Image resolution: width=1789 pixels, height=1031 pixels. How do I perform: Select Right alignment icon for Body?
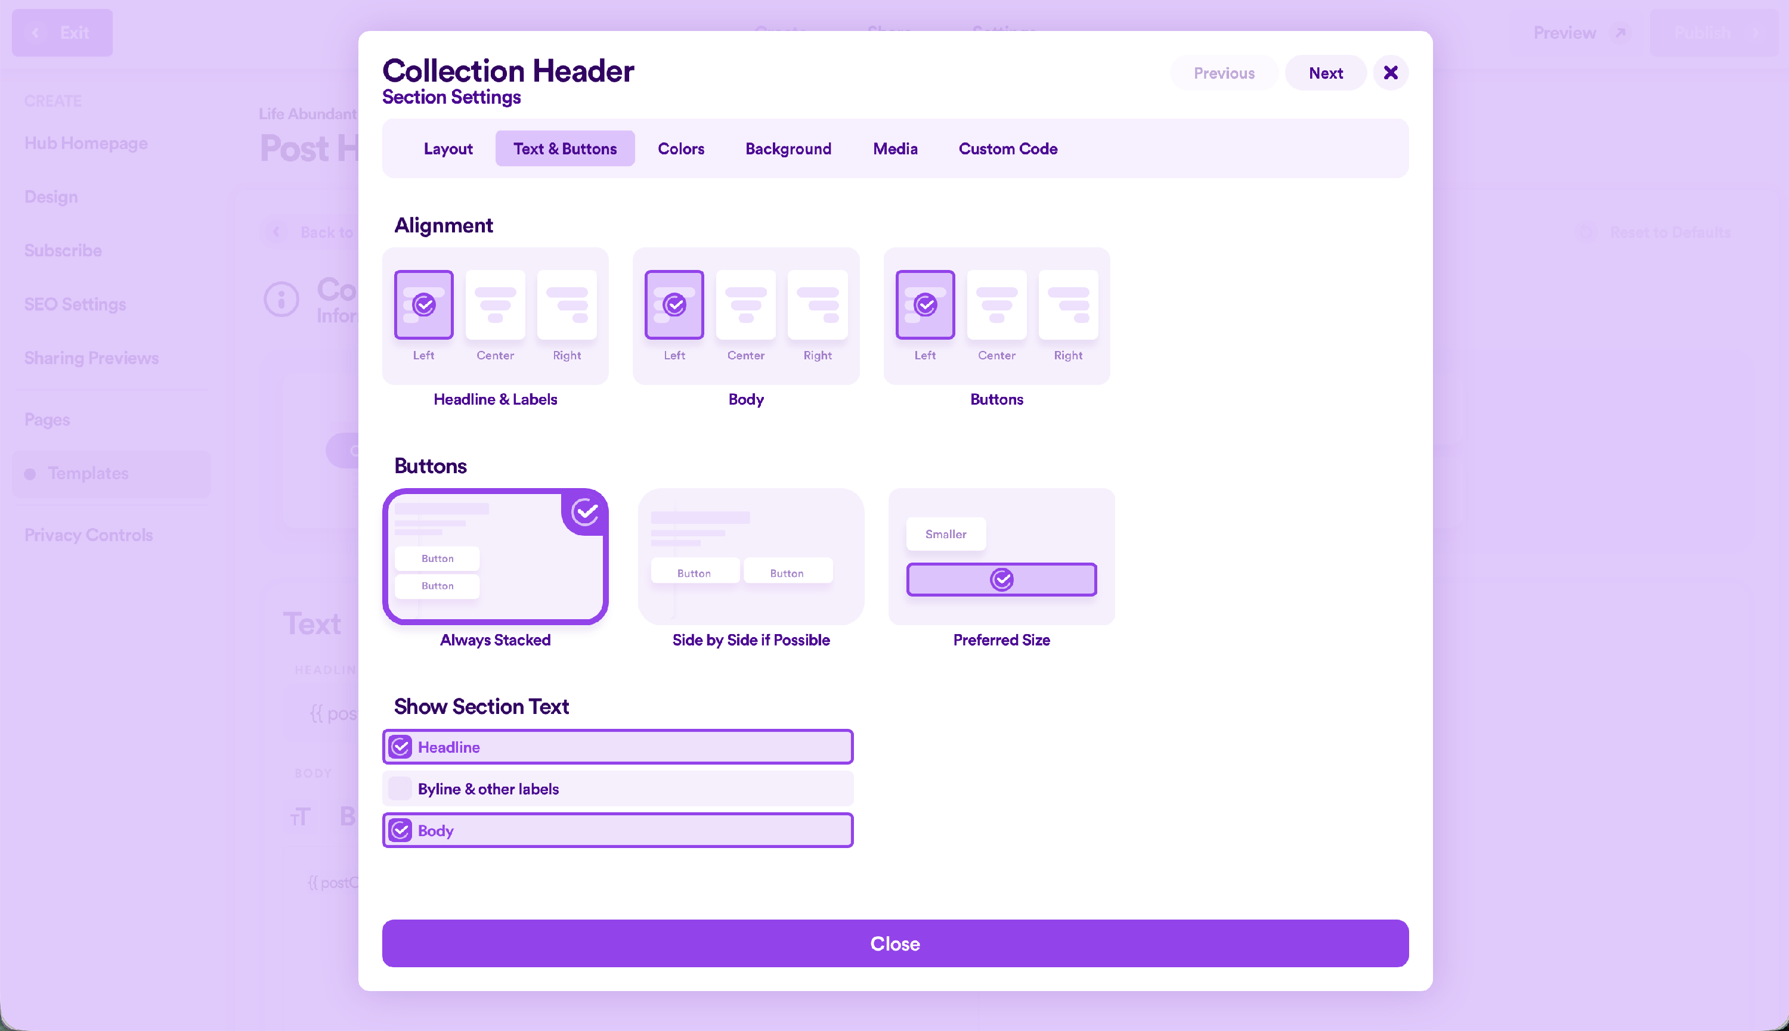pos(817,305)
